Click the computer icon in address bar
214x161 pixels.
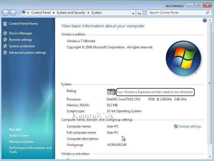[x=24, y=13]
